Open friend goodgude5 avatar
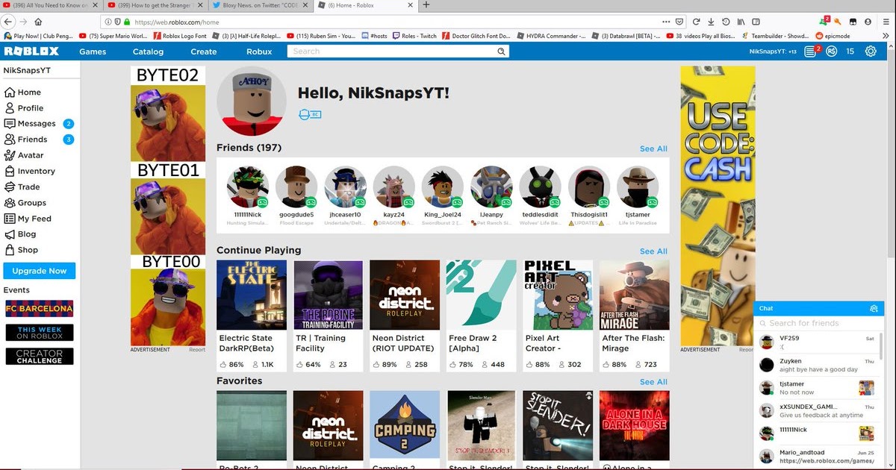 [296, 187]
